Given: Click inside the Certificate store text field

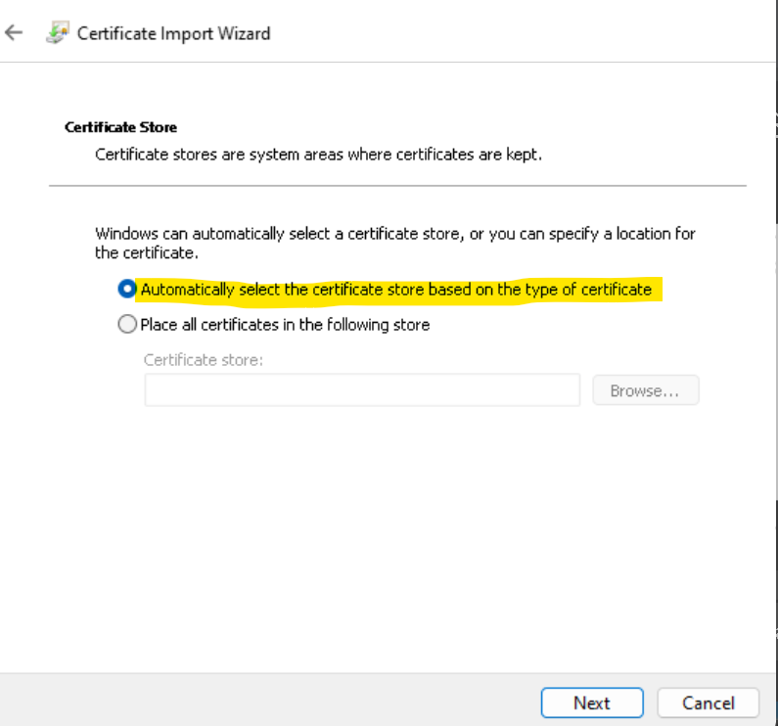Looking at the screenshot, I should 362,390.
